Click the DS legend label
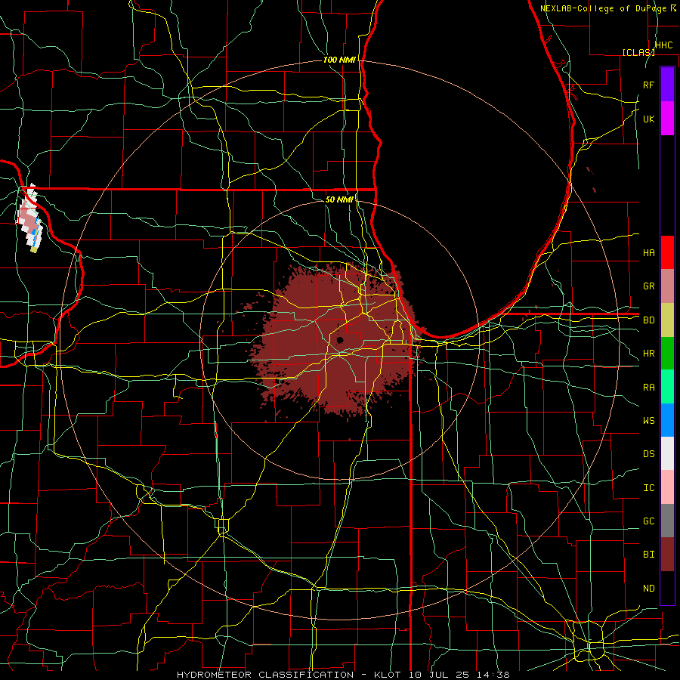Image resolution: width=680 pixels, height=680 pixels. 648,453
